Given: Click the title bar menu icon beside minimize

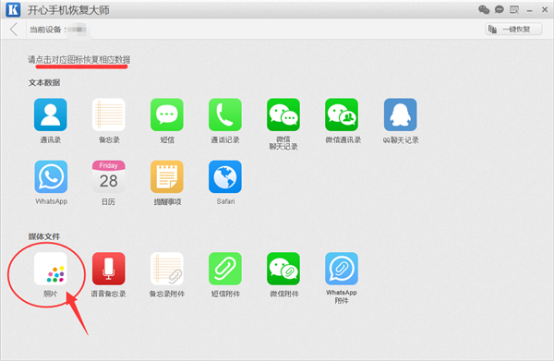Looking at the screenshot, I should pyautogui.click(x=514, y=9).
